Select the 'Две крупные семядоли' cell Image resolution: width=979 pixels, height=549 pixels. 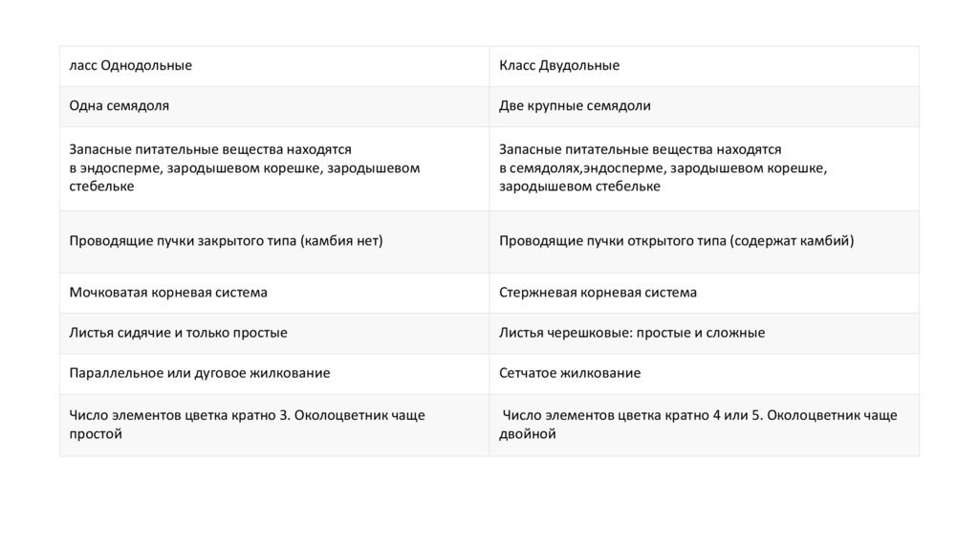coord(575,106)
